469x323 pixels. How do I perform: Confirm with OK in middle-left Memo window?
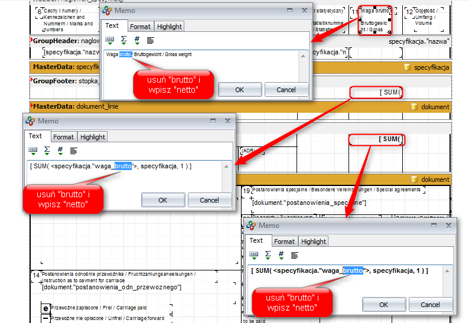[x=163, y=200]
